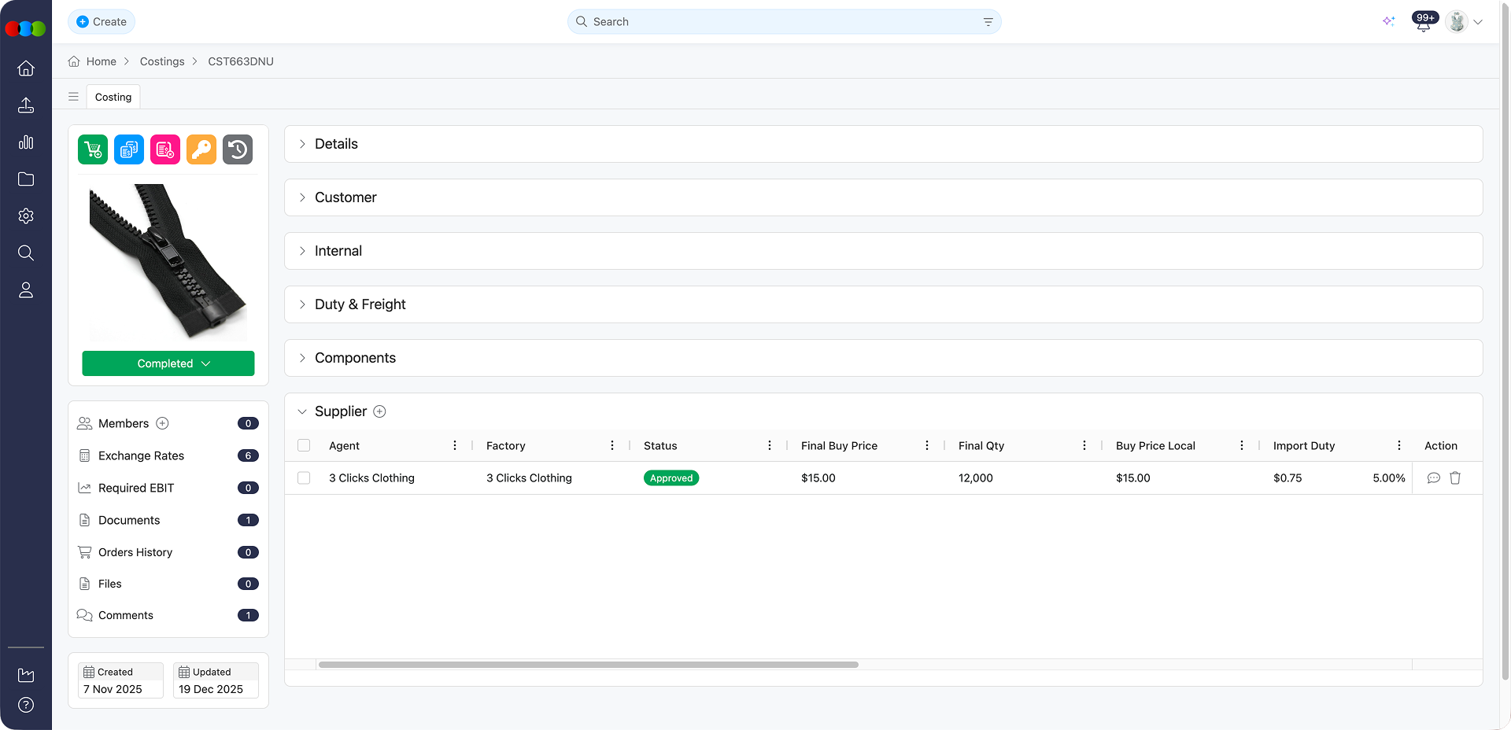1511x730 pixels.
Task: Click the Create button
Action: click(102, 22)
